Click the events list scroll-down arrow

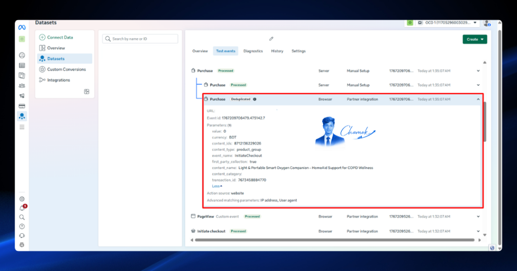(485, 235)
